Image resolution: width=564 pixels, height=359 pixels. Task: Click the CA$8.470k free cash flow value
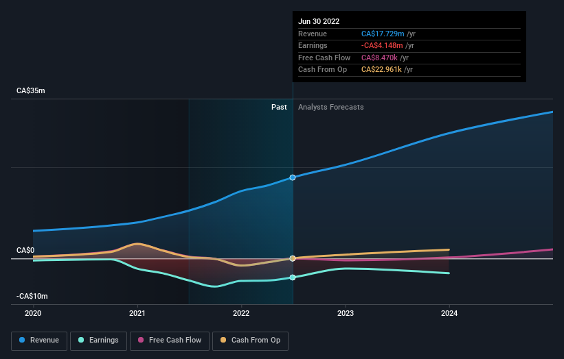379,58
